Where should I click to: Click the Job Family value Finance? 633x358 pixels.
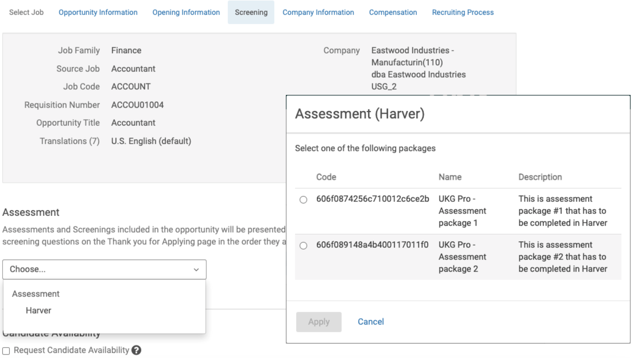126,50
